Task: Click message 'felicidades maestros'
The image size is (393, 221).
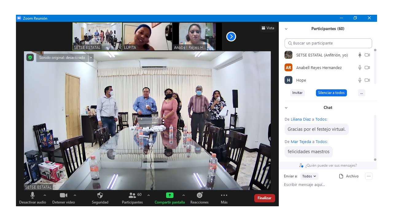Action: point(309,152)
